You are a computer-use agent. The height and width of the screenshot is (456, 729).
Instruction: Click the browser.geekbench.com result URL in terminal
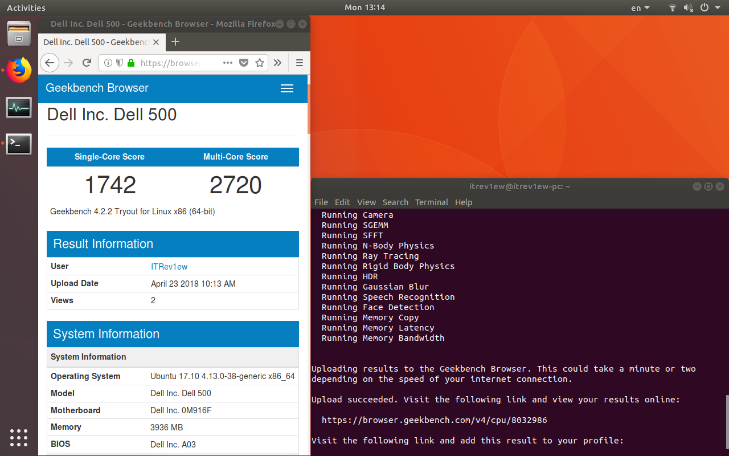pyautogui.click(x=434, y=420)
